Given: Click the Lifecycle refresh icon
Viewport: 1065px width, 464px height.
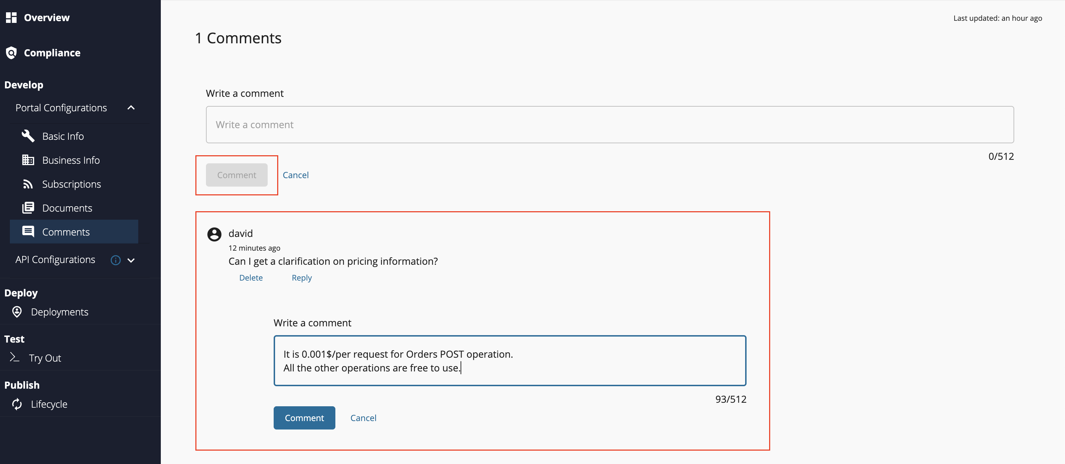Looking at the screenshot, I should [x=17, y=404].
